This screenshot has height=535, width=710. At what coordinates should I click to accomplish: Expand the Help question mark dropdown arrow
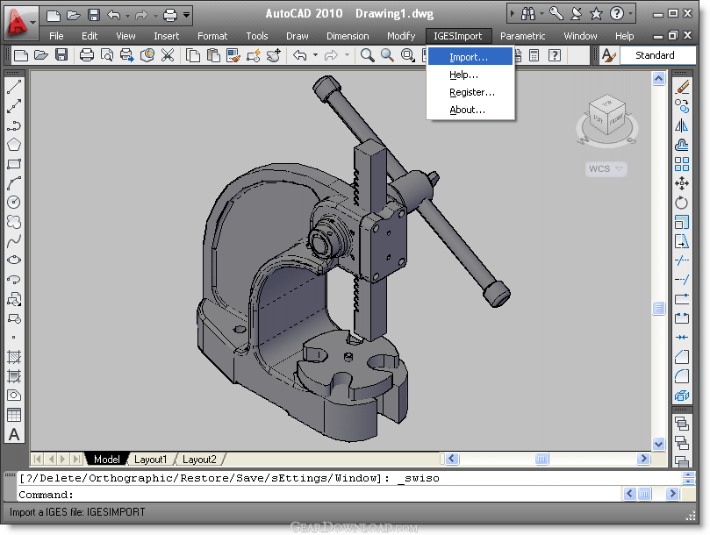(631, 14)
